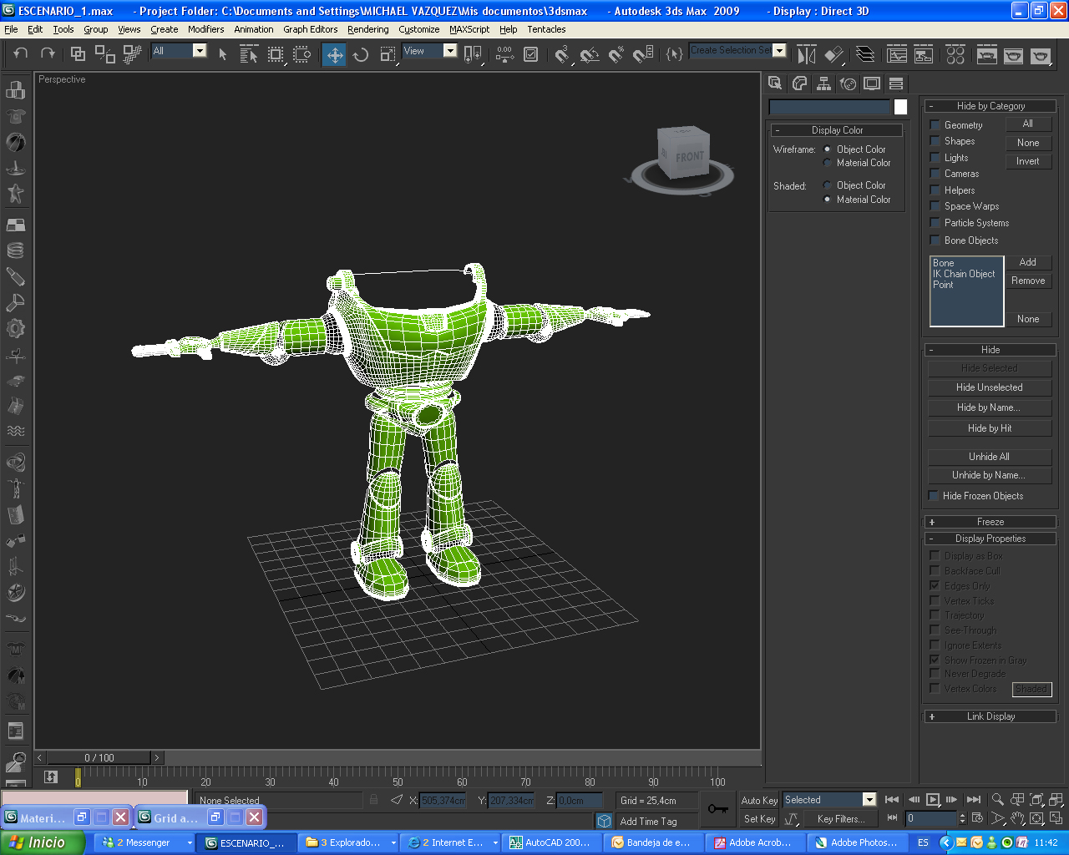Check the Hide Frozen Objects option

tap(934, 496)
